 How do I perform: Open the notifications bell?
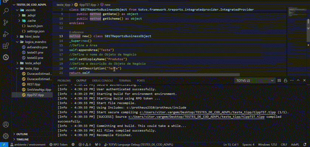(x=304, y=144)
